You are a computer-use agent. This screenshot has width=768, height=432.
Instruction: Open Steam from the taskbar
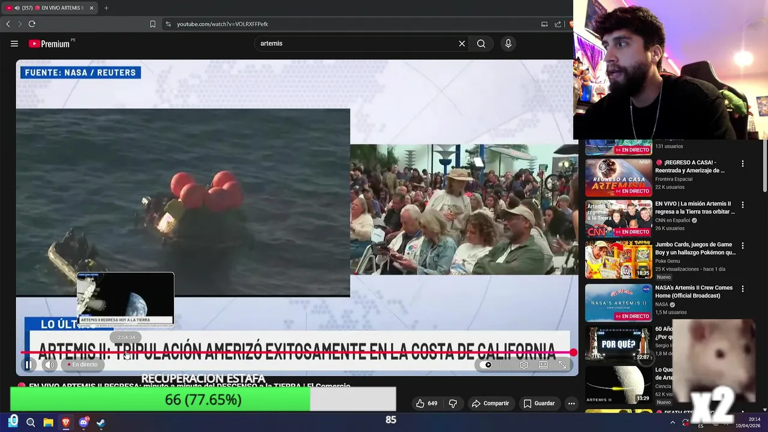101,422
